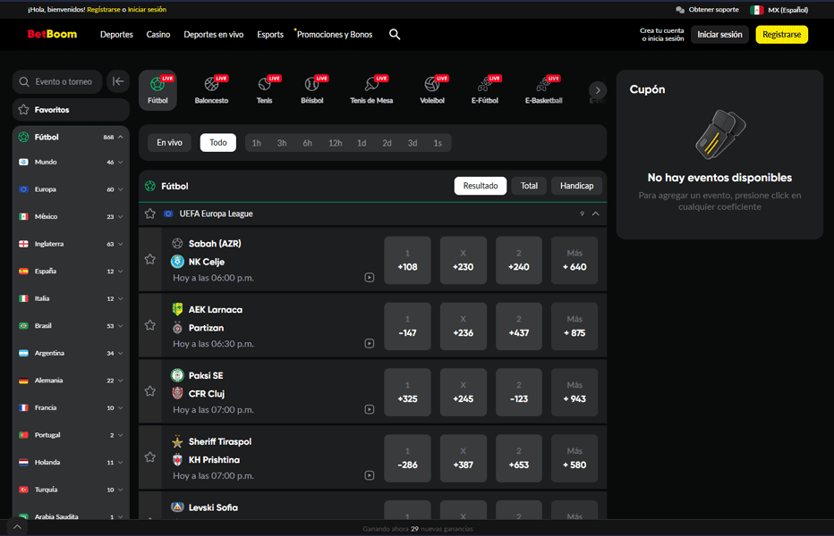Image resolution: width=834 pixels, height=536 pixels.
Task: Open the search magnifier icon in header
Action: point(394,35)
